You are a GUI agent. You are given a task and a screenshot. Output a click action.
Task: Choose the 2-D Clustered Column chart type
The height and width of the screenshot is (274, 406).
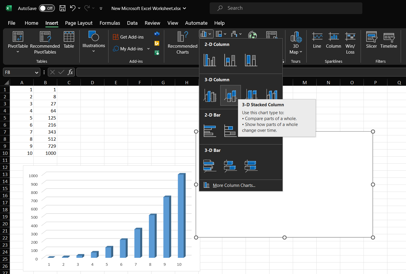tap(210, 60)
